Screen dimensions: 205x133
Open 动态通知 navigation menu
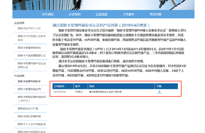48,14
